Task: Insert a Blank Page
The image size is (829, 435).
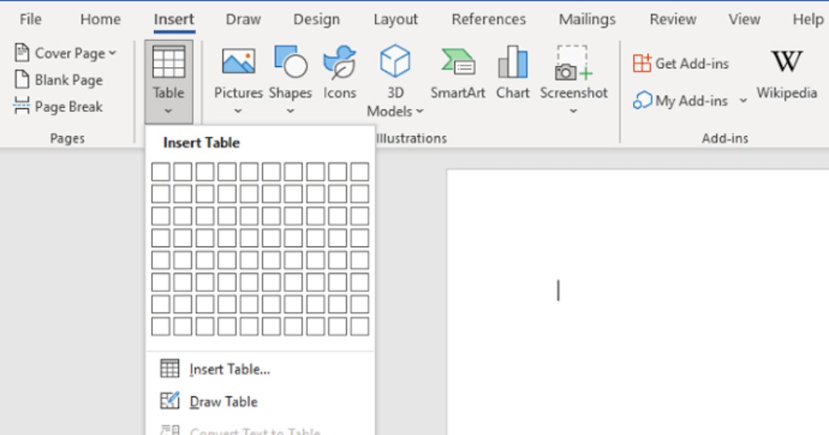Action: [x=59, y=80]
